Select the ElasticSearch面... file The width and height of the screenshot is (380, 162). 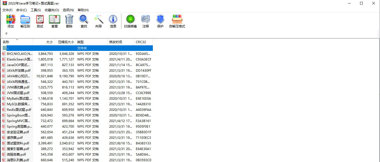(20, 59)
